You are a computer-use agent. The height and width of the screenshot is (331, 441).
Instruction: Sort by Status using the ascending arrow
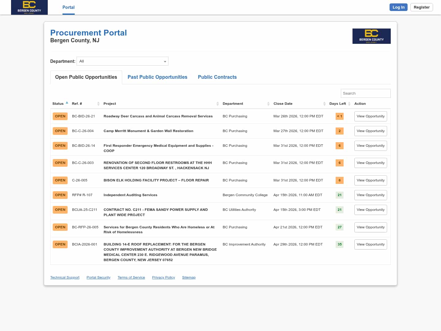point(67,103)
